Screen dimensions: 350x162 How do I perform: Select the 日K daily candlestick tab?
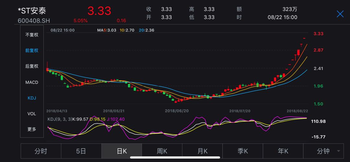122,151
